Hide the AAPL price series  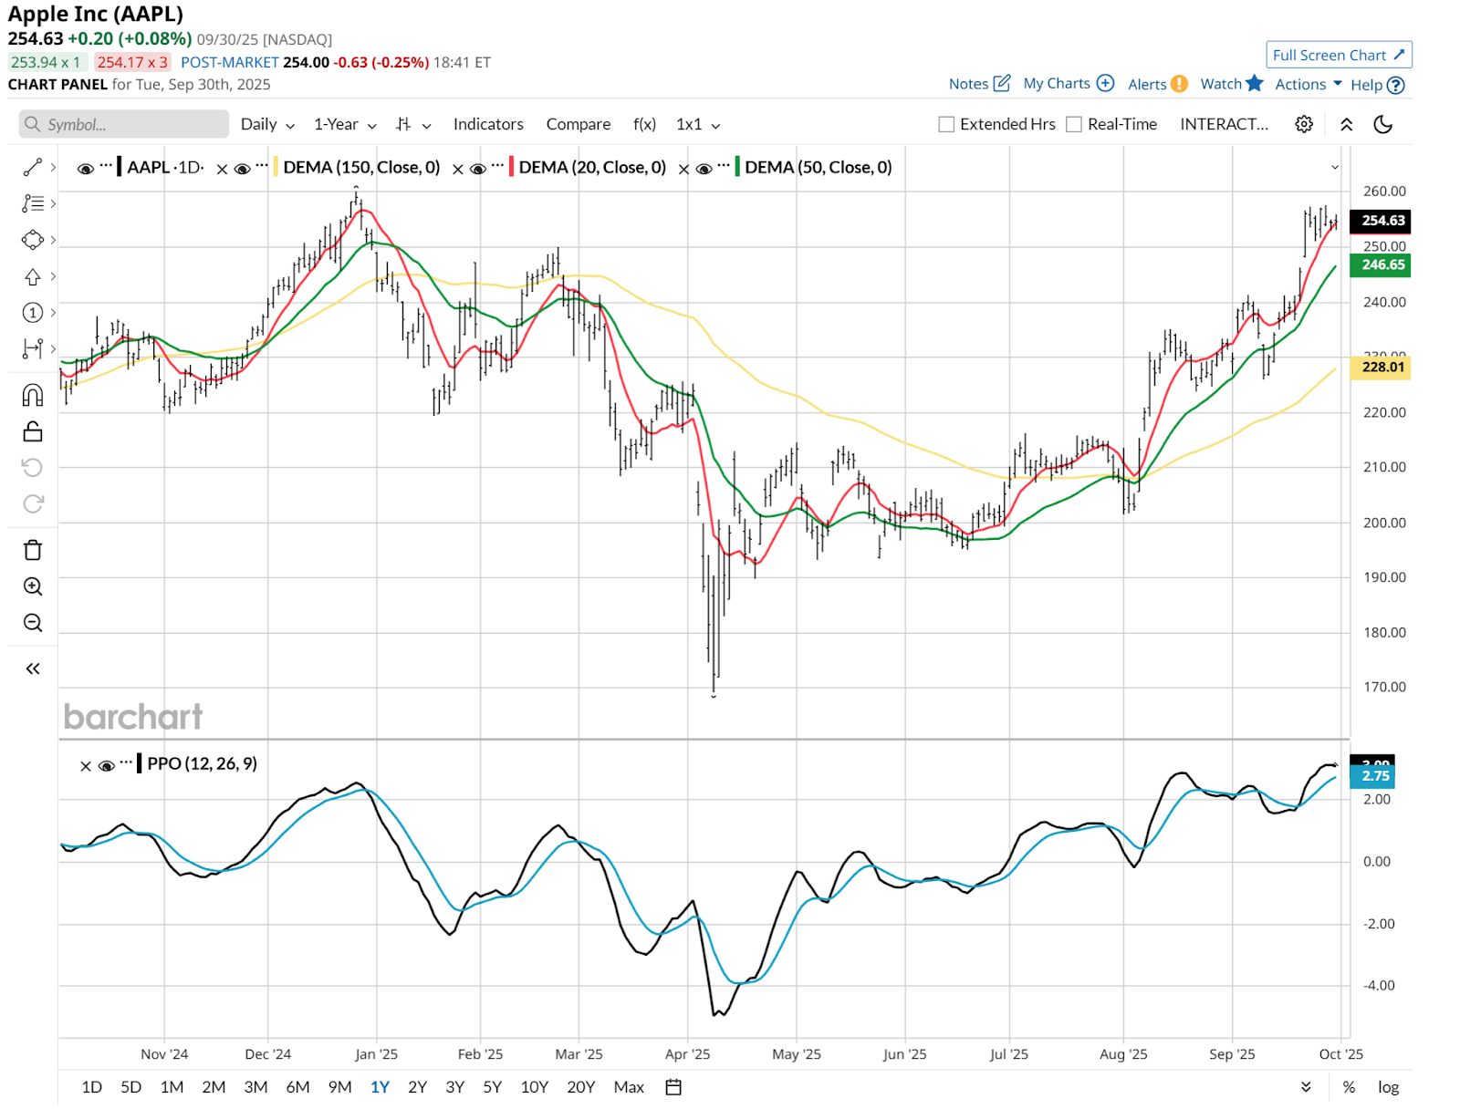tap(86, 169)
